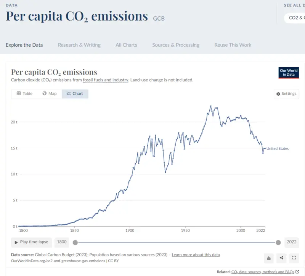The width and height of the screenshot is (305, 276).
Task: Open the Reuse This Work tab
Action: point(233,45)
